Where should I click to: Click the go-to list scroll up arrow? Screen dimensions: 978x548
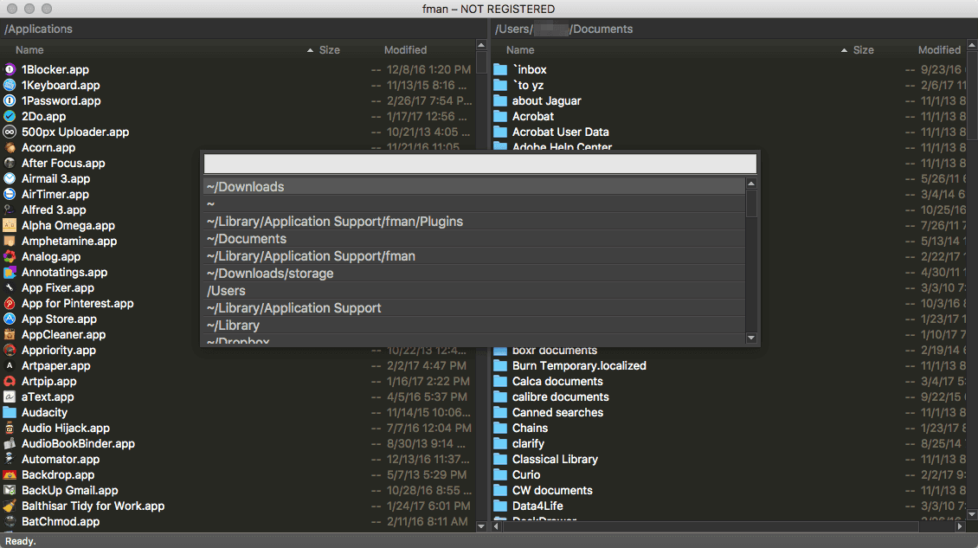point(751,184)
